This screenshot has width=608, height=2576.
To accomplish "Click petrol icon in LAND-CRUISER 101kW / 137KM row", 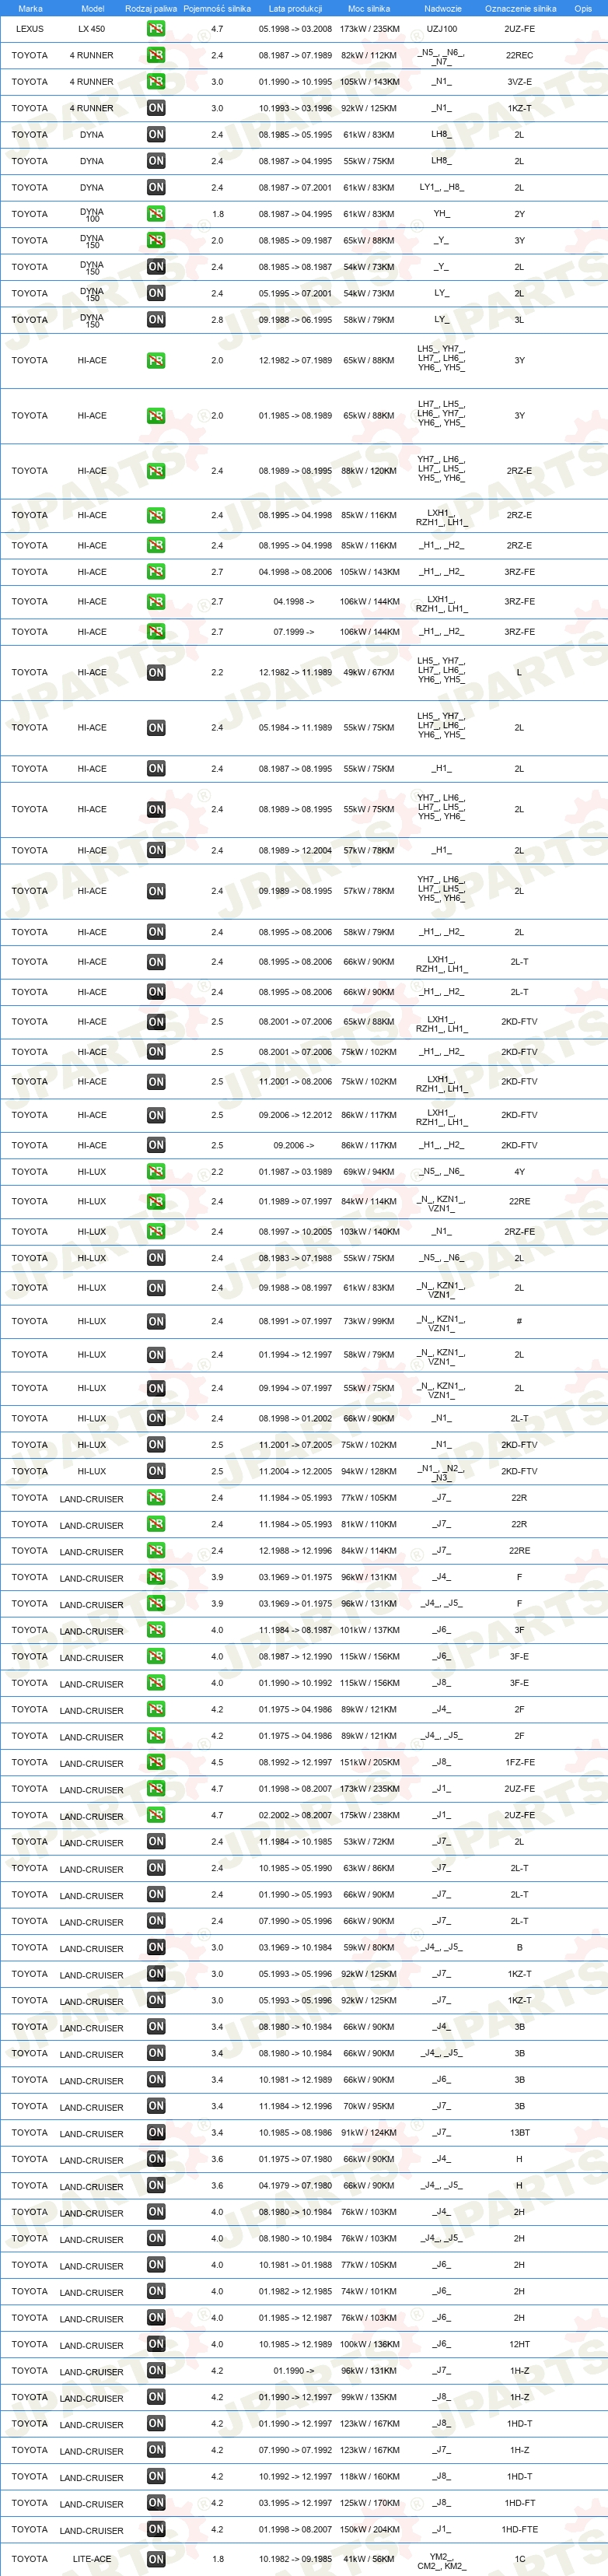I will point(156,1630).
